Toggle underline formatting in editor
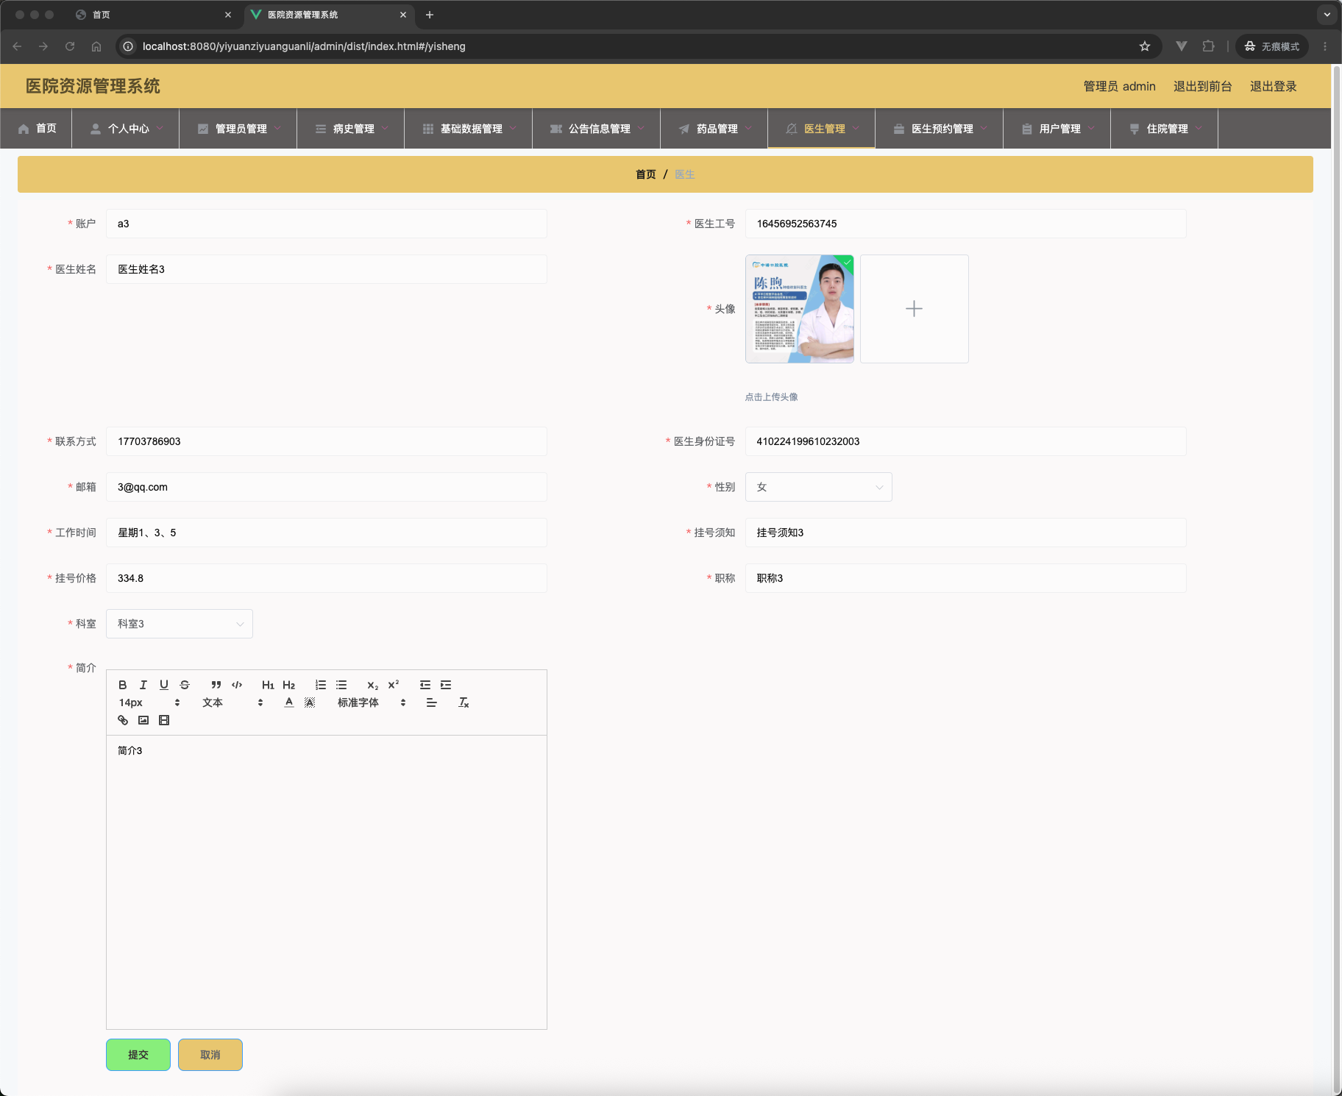 click(164, 685)
